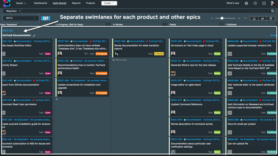Click In Progress status badge on RDOC-283
The width and height of the screenshot is (278, 156).
[x=102, y=73]
